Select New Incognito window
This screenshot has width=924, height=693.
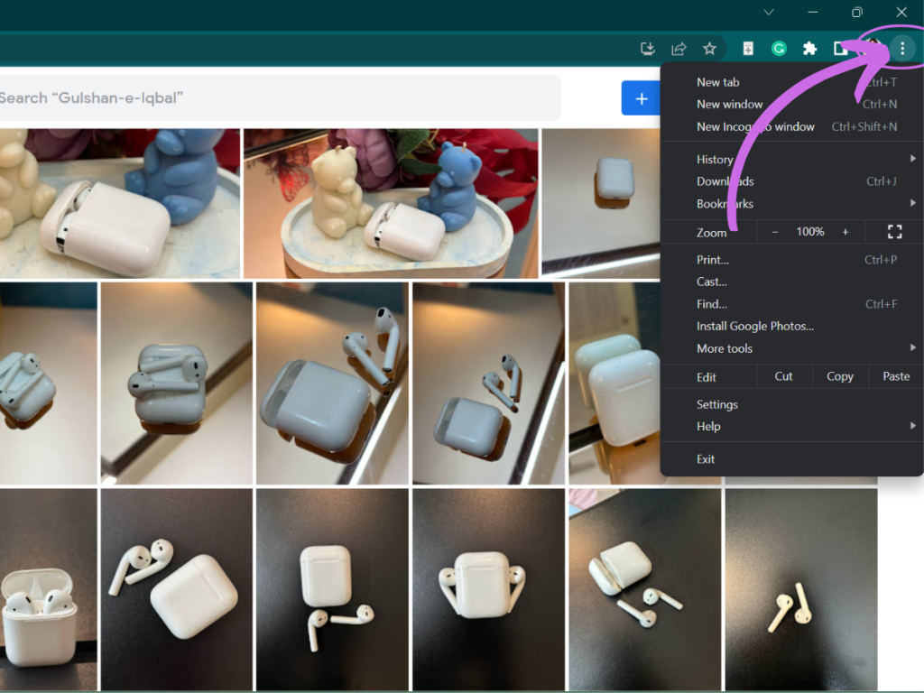[x=758, y=126]
